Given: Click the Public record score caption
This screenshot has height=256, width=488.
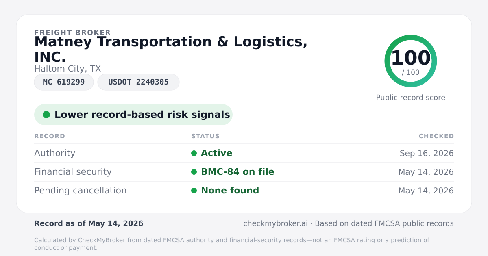Looking at the screenshot, I should point(411,98).
